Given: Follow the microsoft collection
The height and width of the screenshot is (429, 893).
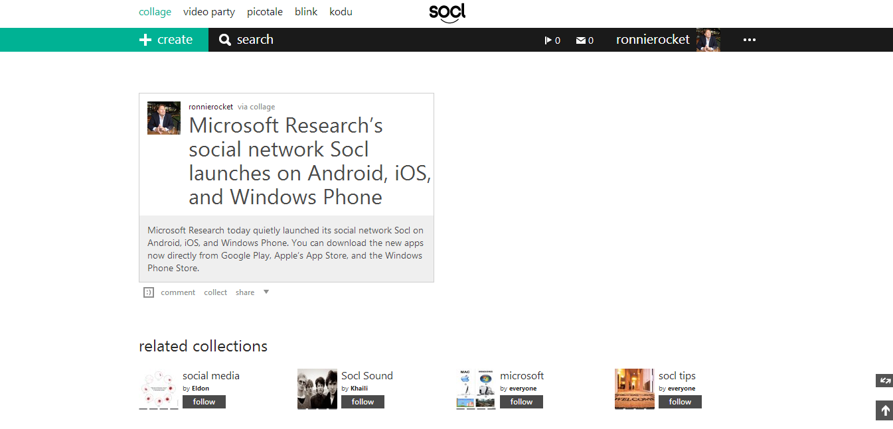Looking at the screenshot, I should click(521, 402).
